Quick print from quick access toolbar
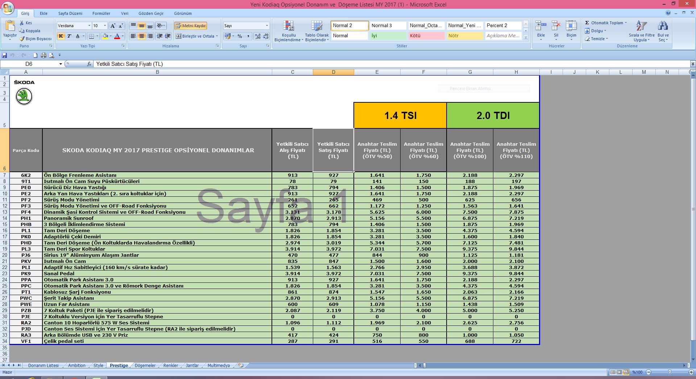 click(x=43, y=55)
